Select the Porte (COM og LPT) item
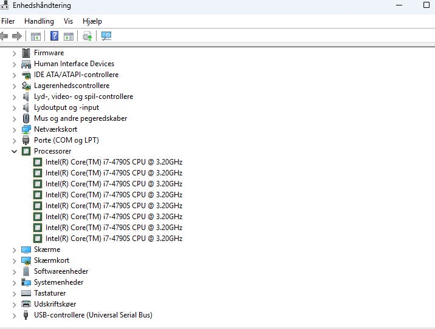 coord(66,140)
